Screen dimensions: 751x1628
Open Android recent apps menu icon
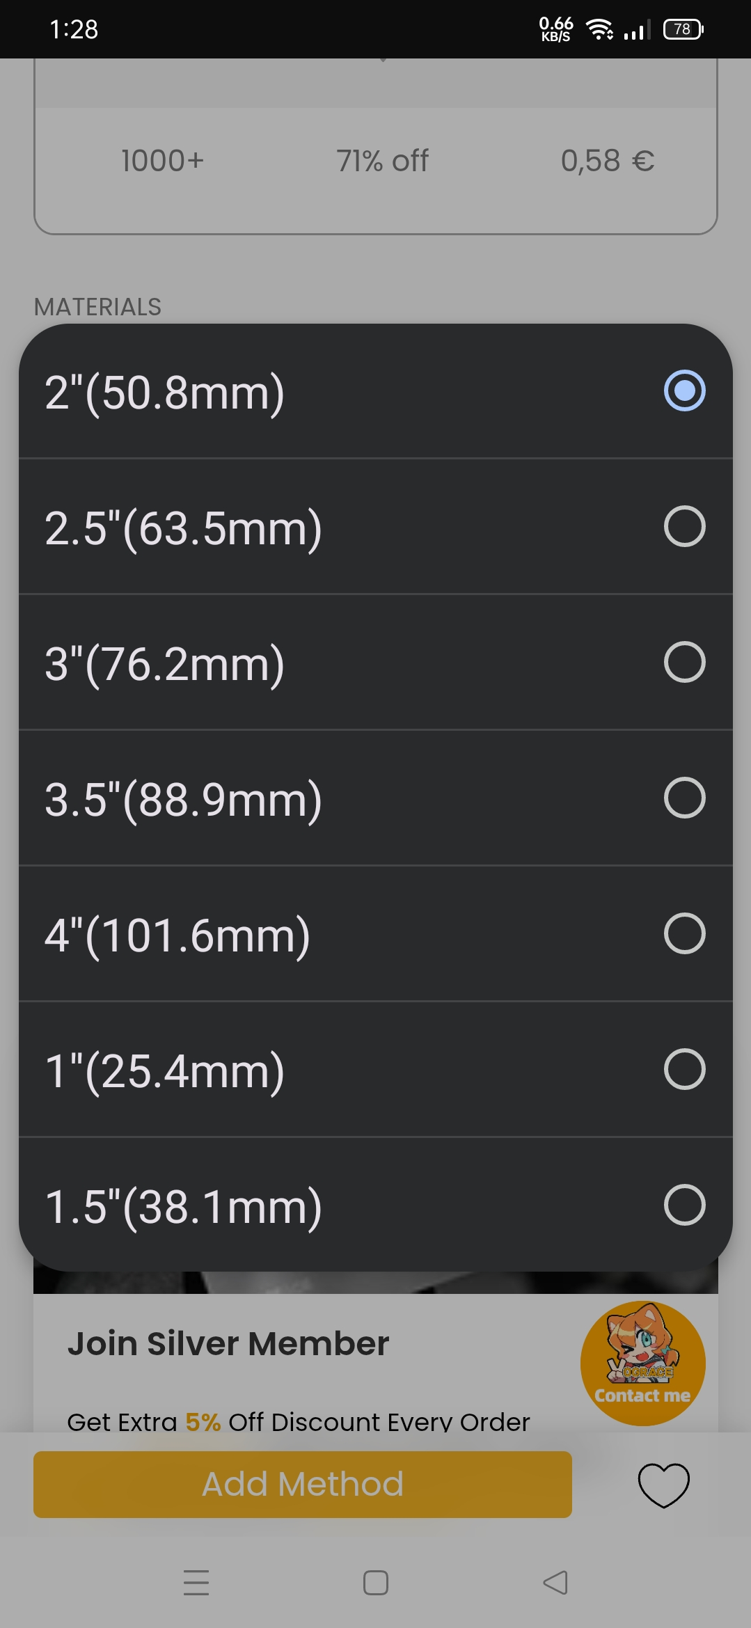click(196, 1582)
